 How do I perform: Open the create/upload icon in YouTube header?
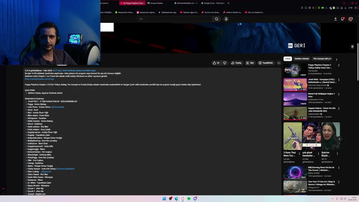click(335, 19)
